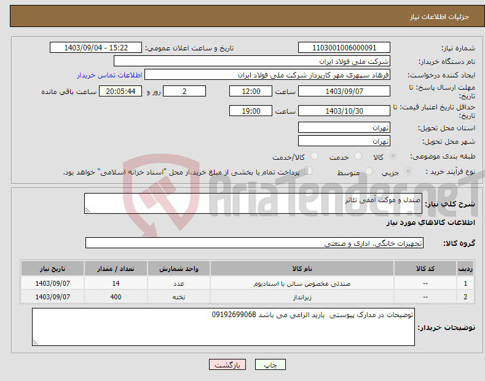This screenshot has width=485, height=381.
Task: Click the validity time field 19:00
Action: (x=251, y=111)
